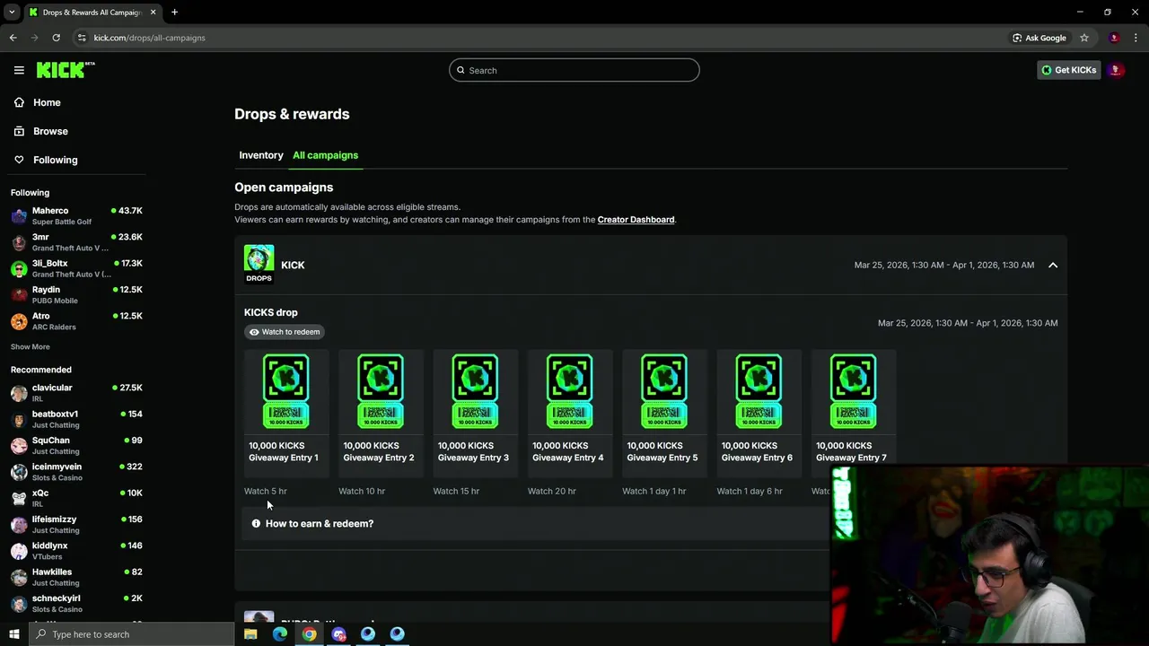Click the Home house icon
1149x646 pixels.
coord(19,102)
